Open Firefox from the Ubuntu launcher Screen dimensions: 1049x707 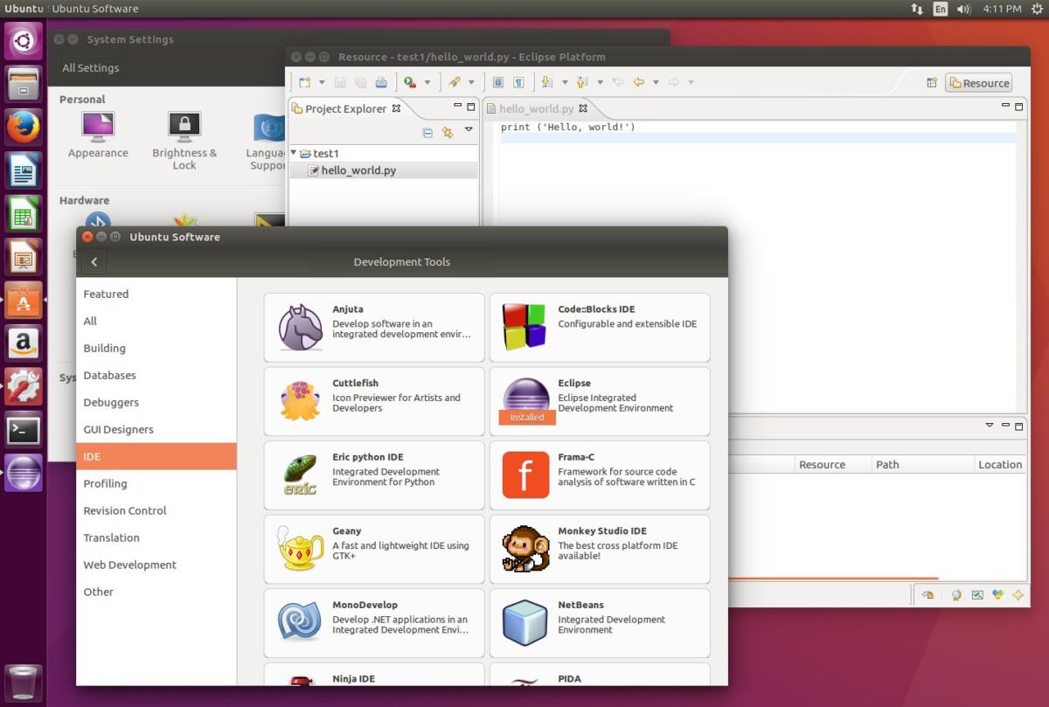(x=24, y=127)
